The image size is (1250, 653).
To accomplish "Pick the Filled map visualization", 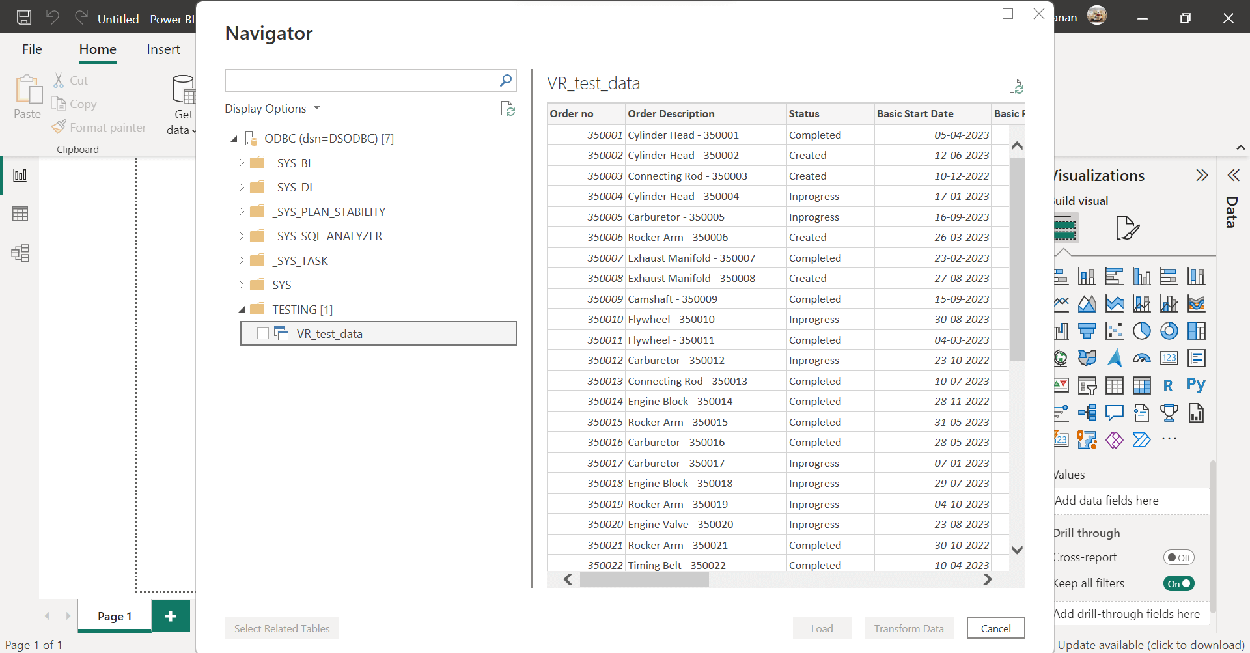I will pos(1086,357).
